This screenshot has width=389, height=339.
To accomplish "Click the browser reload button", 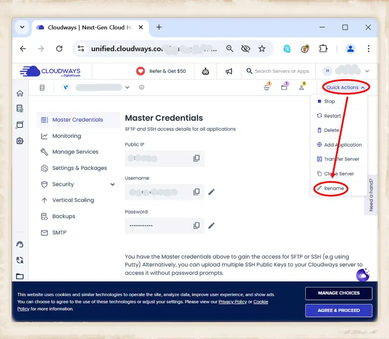I will tap(59, 49).
